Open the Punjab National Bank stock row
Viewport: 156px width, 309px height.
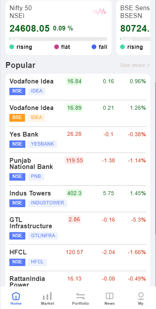pyautogui.click(x=78, y=169)
